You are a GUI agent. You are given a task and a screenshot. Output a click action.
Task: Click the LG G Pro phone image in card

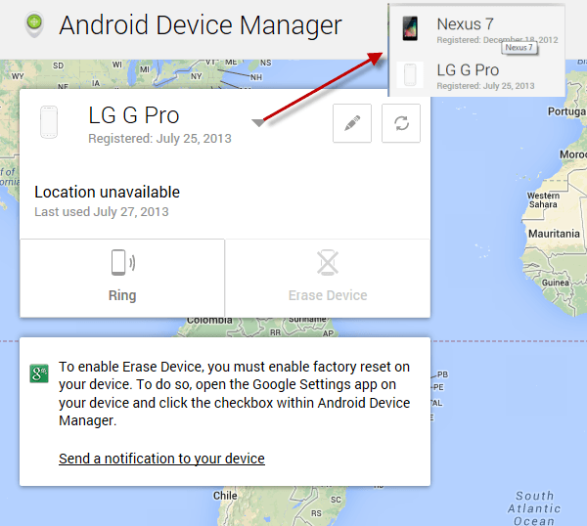49,122
